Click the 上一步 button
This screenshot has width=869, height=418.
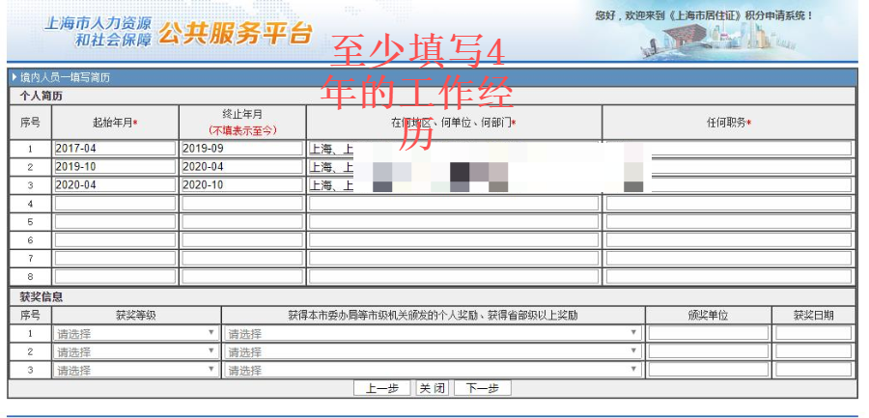coord(381,388)
